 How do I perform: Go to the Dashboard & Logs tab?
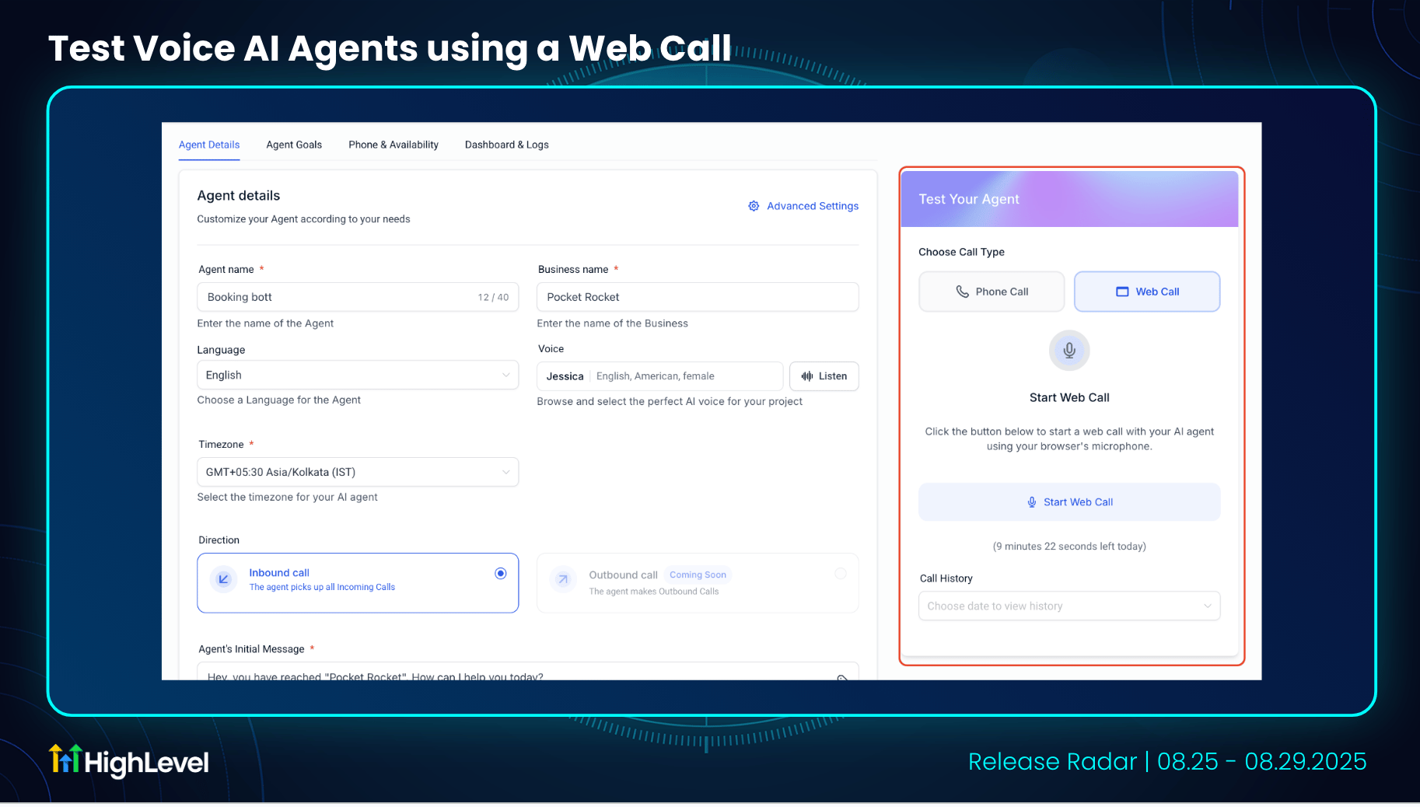coord(507,145)
